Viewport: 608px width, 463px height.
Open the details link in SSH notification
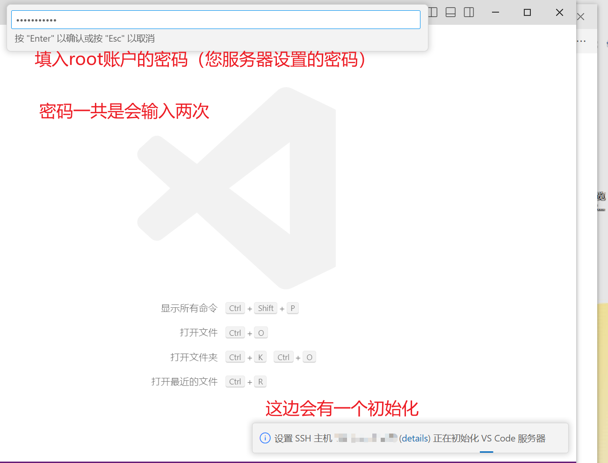[x=414, y=438]
